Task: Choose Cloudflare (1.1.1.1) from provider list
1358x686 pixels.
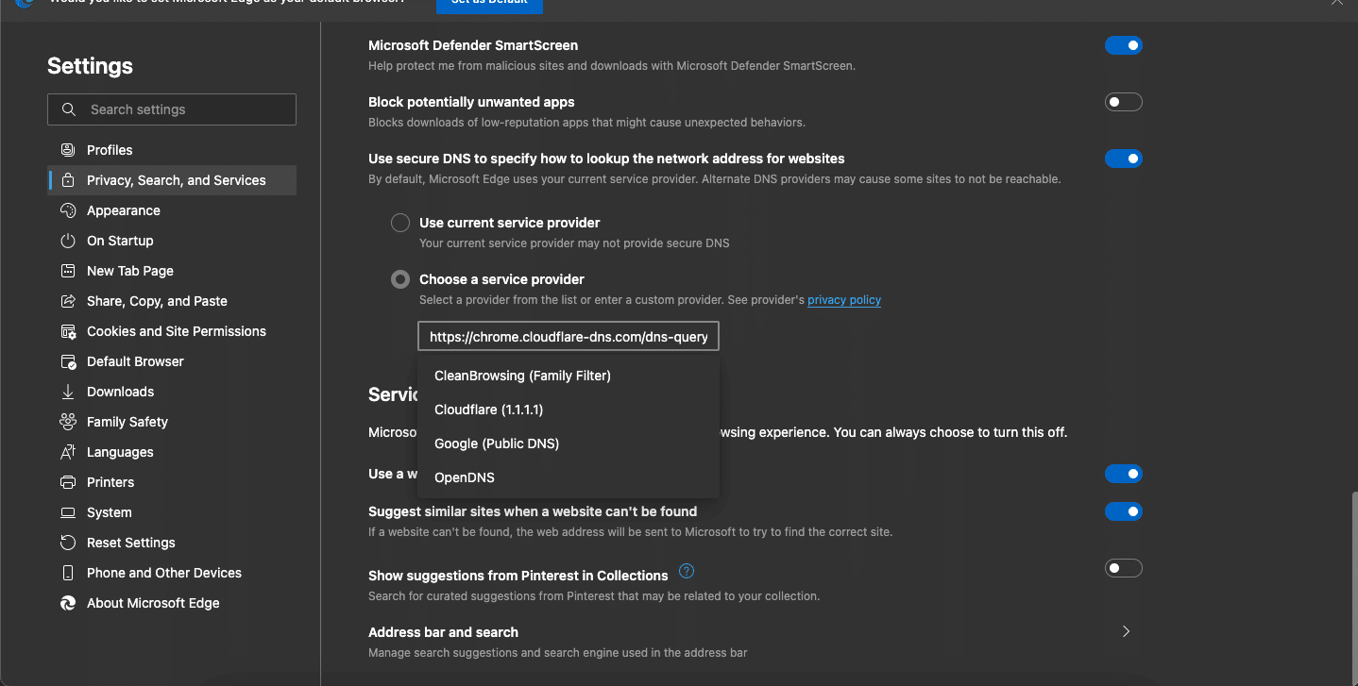Action: 569,410
